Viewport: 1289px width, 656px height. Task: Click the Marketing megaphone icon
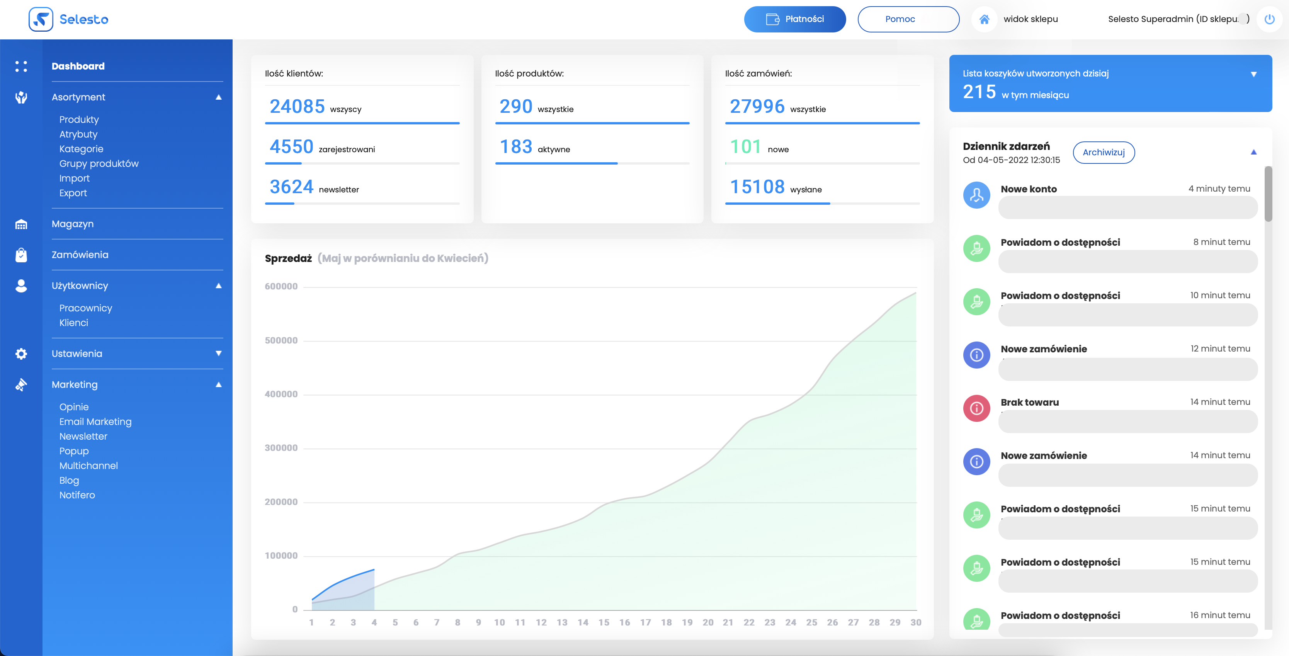coord(21,385)
